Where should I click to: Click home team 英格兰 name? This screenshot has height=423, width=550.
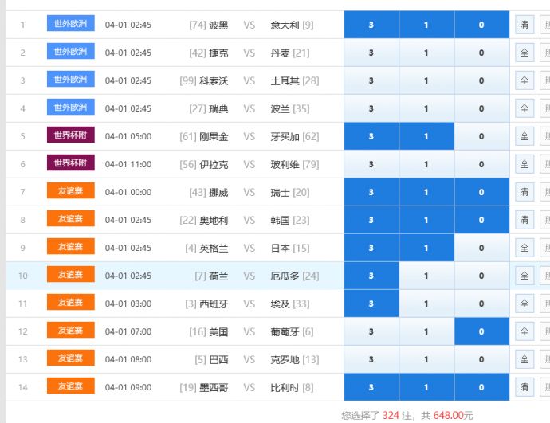click(x=213, y=248)
